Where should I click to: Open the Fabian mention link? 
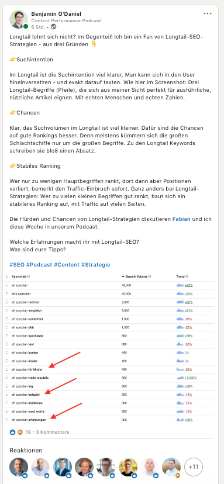click(x=180, y=219)
